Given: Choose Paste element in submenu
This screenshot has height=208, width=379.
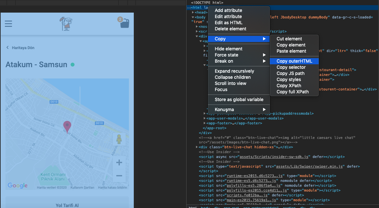Looking at the screenshot, I should pos(294,51).
